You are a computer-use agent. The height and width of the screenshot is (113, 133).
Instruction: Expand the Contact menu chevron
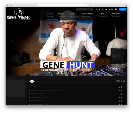122,14
